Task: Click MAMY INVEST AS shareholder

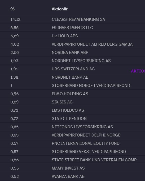Action: pyautogui.click(x=68, y=168)
